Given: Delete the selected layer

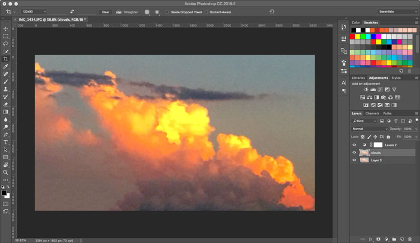Looking at the screenshot, I should point(410,239).
